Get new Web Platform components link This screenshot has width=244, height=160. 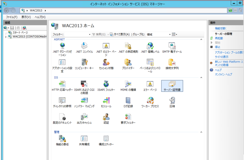pyautogui.click(x=229, y=63)
